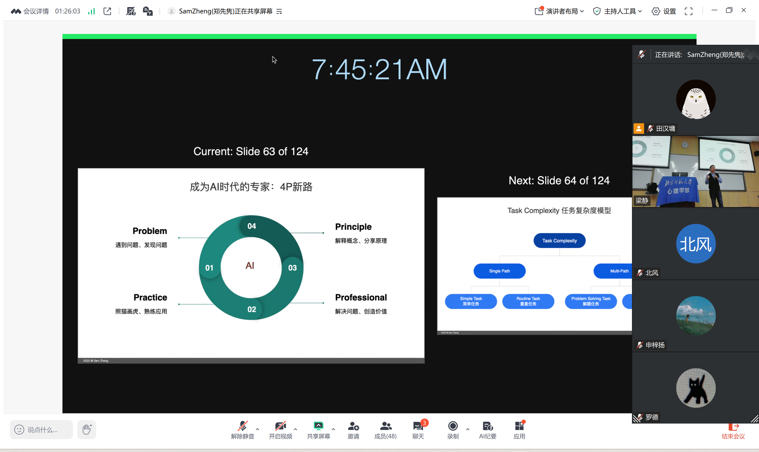The width and height of the screenshot is (759, 452).
Task: Open the 应用 apps icon
Action: coord(519,429)
